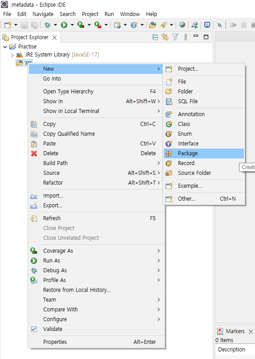
Task: Choose Other... in the New submenu
Action: coord(204,199)
